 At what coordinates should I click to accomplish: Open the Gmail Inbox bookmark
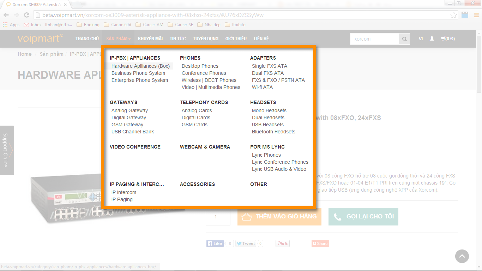pyautogui.click(x=48, y=25)
